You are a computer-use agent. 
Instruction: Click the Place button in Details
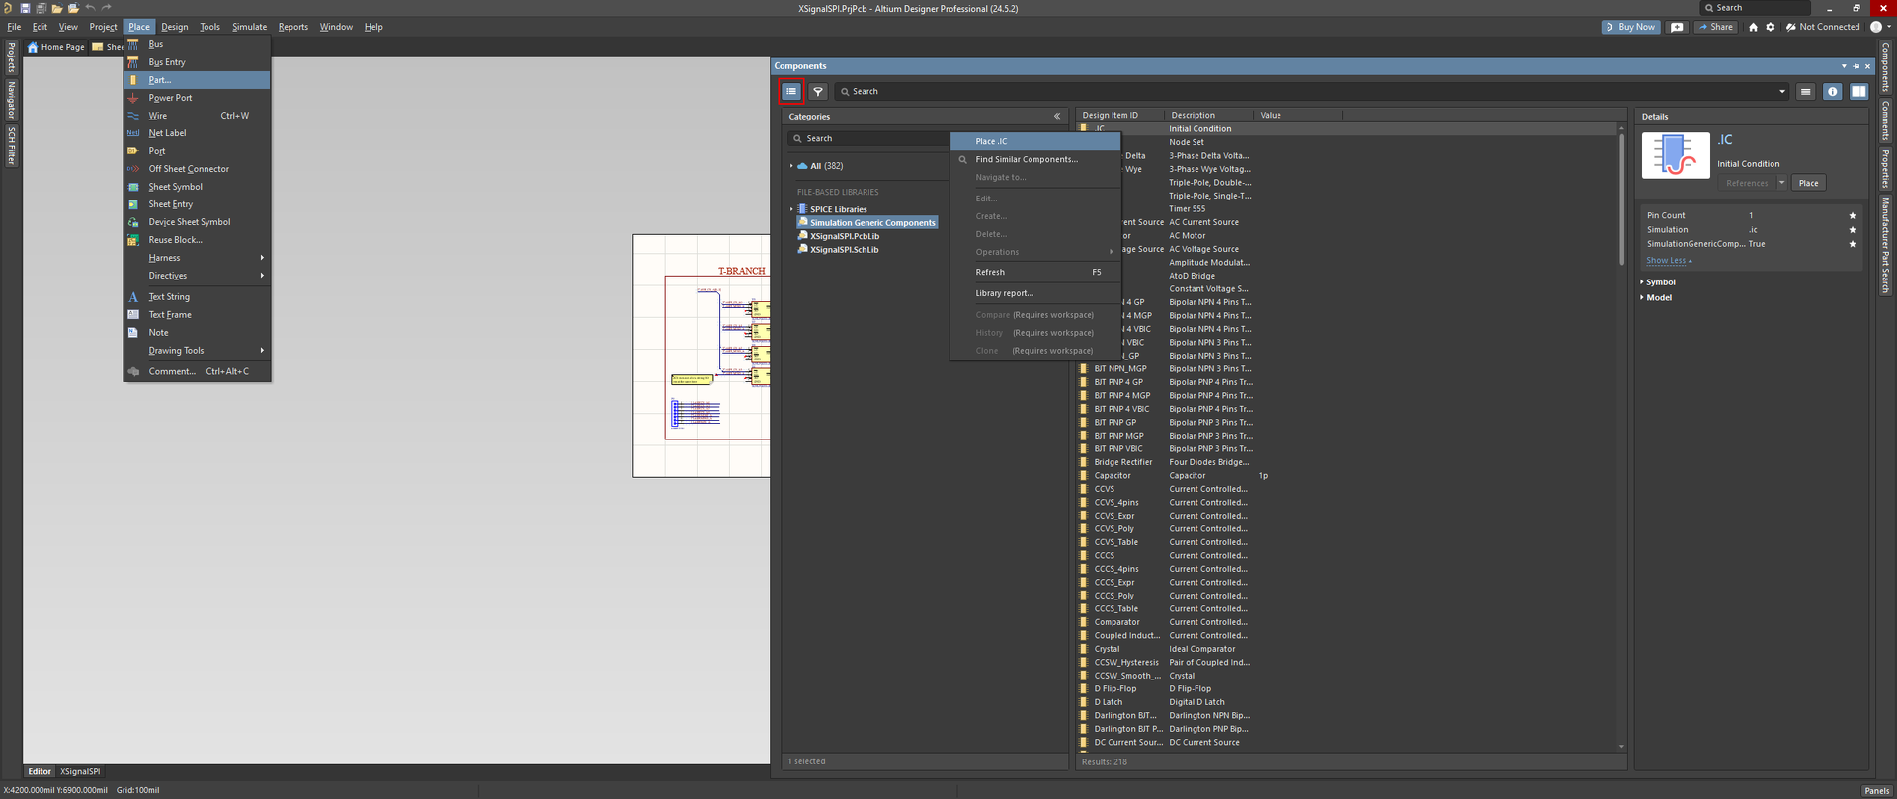point(1808,183)
